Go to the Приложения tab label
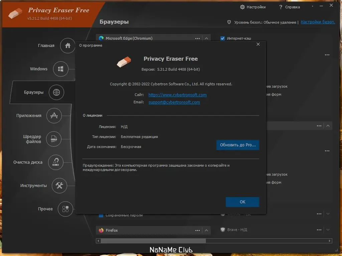The width and height of the screenshot is (342, 256). [29, 116]
